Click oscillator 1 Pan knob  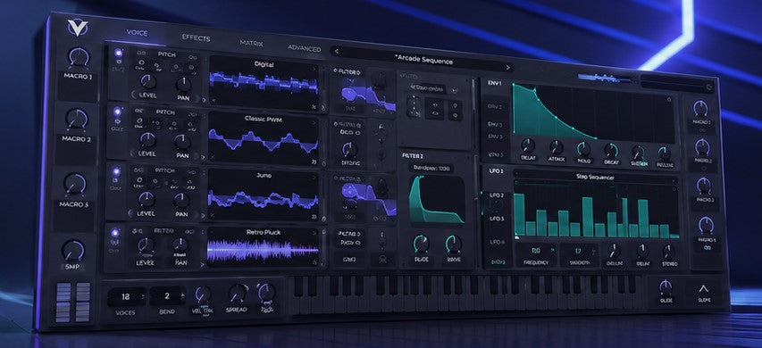[183, 84]
